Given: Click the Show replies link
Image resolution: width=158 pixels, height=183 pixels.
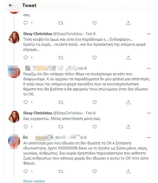Looking at the screenshot, I should click(34, 181).
